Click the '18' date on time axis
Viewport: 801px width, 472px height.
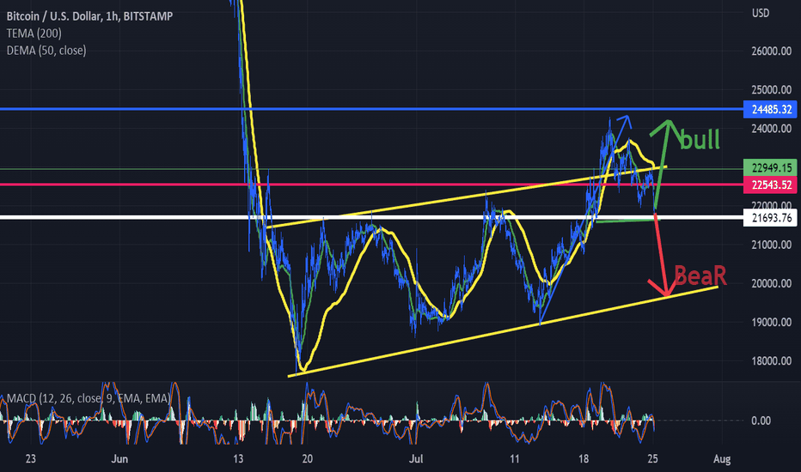click(584, 459)
